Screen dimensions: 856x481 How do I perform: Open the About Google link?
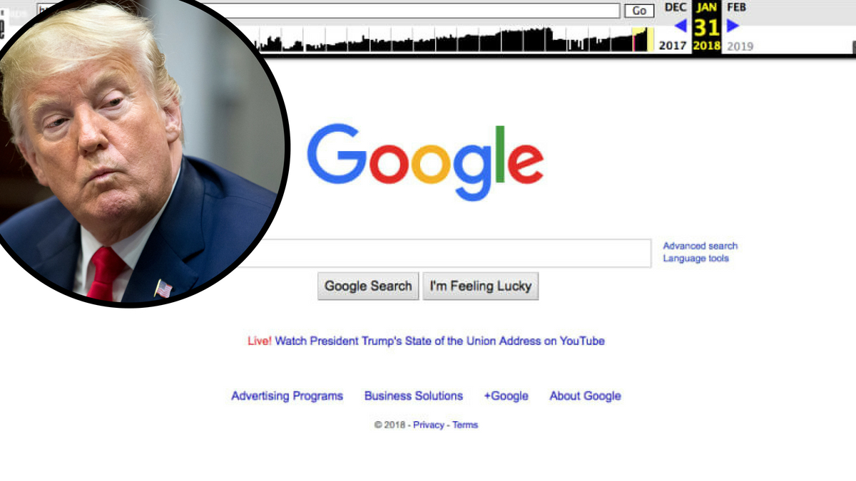[585, 396]
